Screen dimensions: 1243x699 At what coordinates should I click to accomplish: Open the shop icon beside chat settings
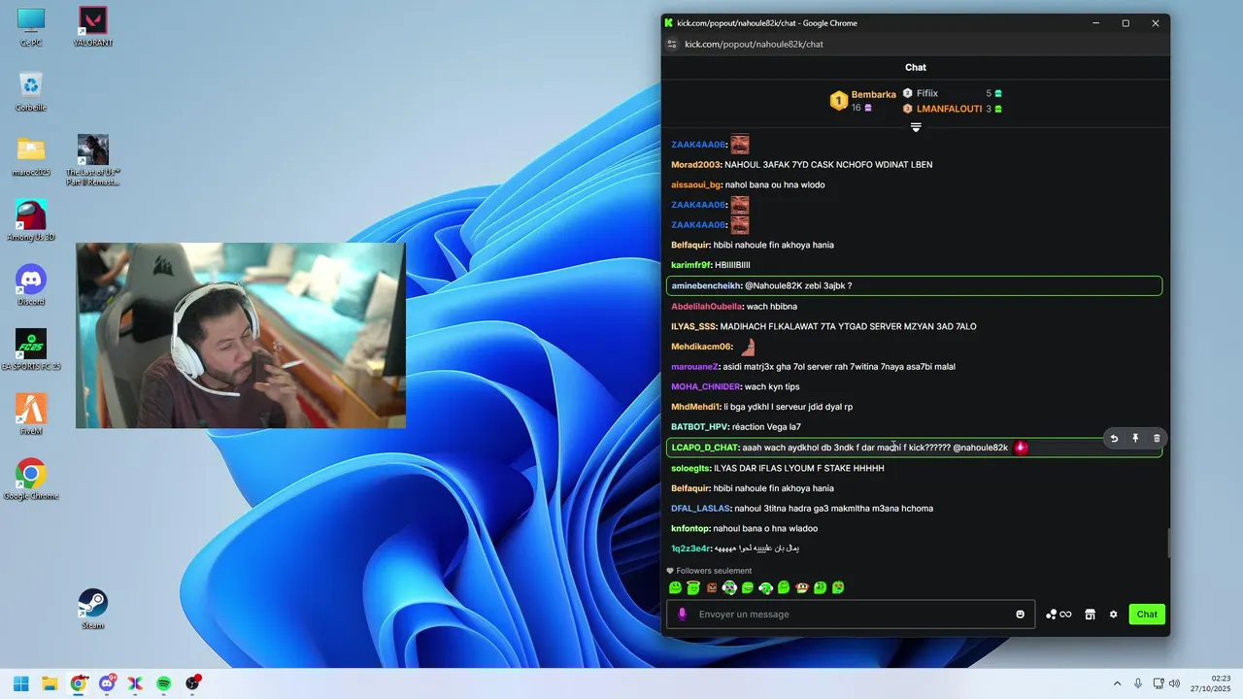tap(1090, 615)
